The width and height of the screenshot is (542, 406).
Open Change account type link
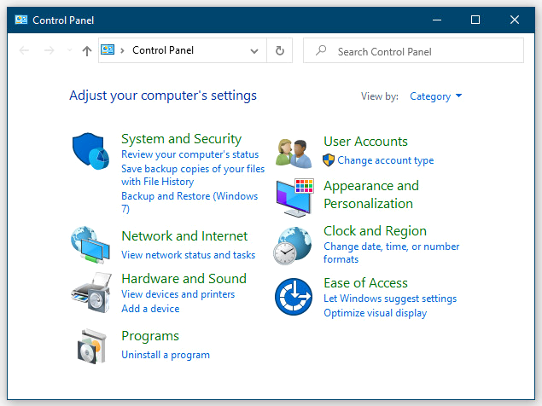[386, 160]
